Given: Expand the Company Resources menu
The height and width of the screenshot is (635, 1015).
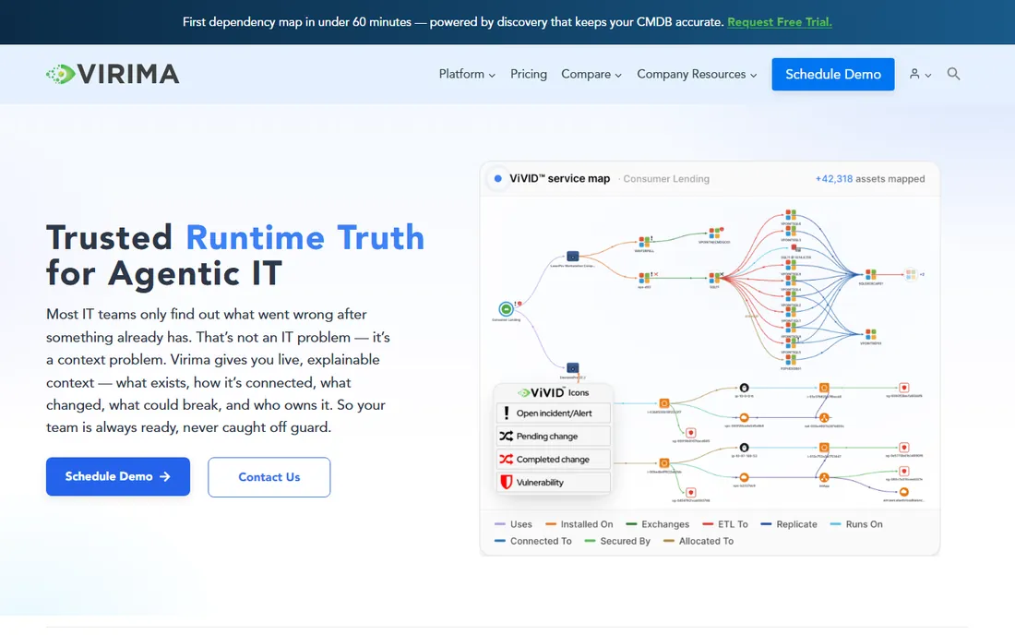Looking at the screenshot, I should coord(697,74).
